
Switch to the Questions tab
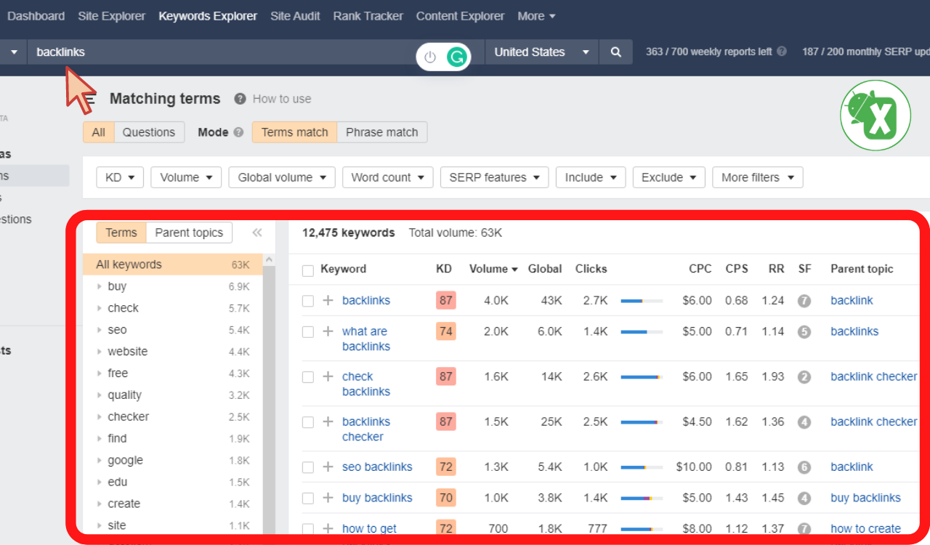[x=149, y=132]
